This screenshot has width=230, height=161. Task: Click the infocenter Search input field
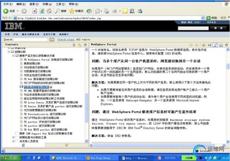pyautogui.click(x=30, y=40)
